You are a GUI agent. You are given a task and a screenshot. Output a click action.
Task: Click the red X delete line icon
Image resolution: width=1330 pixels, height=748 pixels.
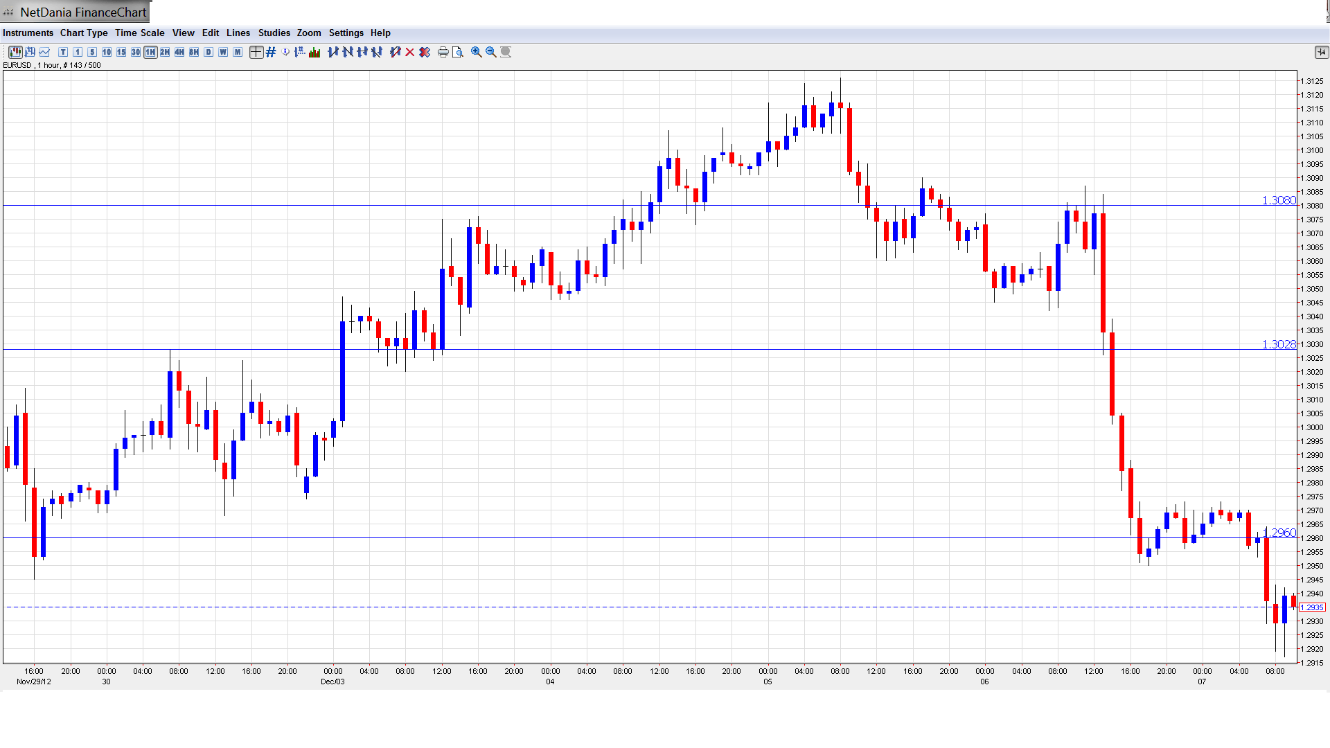coord(410,52)
